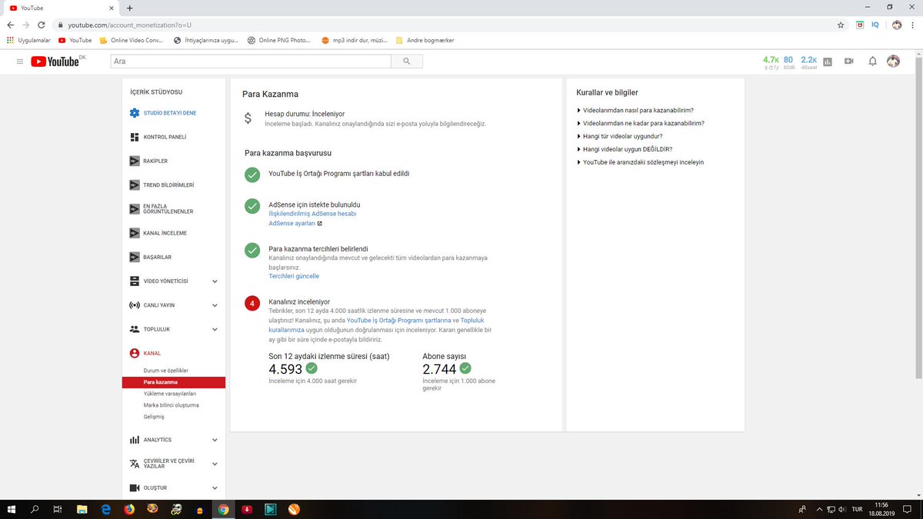Open AdSense ayarları external link
Viewport: 923px width, 519px height.
295,223
